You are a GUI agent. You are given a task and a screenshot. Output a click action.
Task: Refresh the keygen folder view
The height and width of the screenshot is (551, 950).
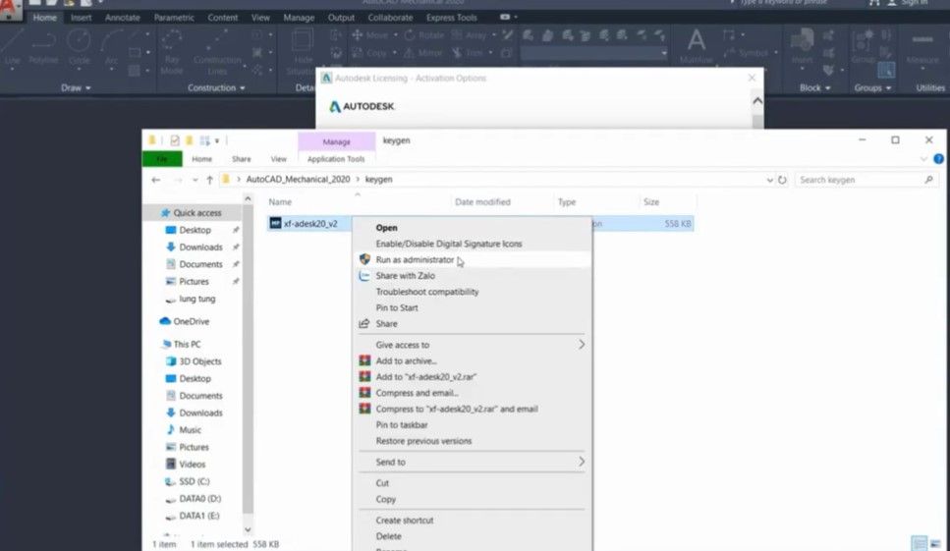[x=782, y=180]
